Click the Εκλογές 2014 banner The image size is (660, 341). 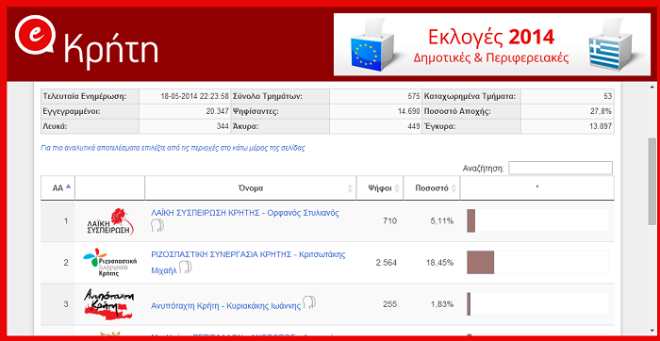click(x=492, y=44)
